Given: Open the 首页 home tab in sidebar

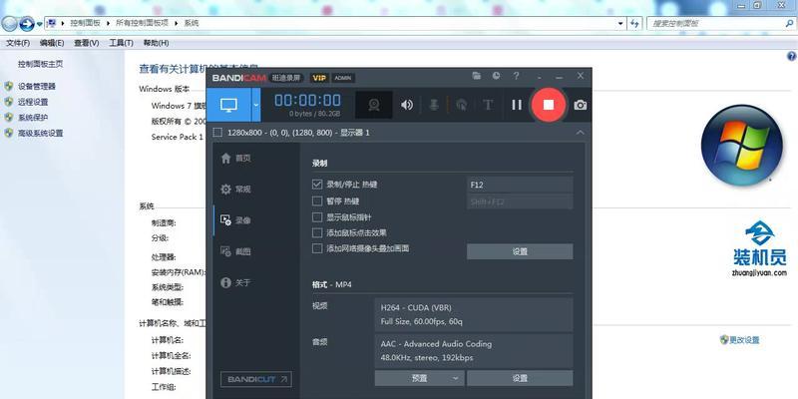Looking at the screenshot, I should click(x=236, y=159).
